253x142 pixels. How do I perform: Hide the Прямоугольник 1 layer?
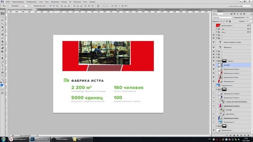coord(213,130)
